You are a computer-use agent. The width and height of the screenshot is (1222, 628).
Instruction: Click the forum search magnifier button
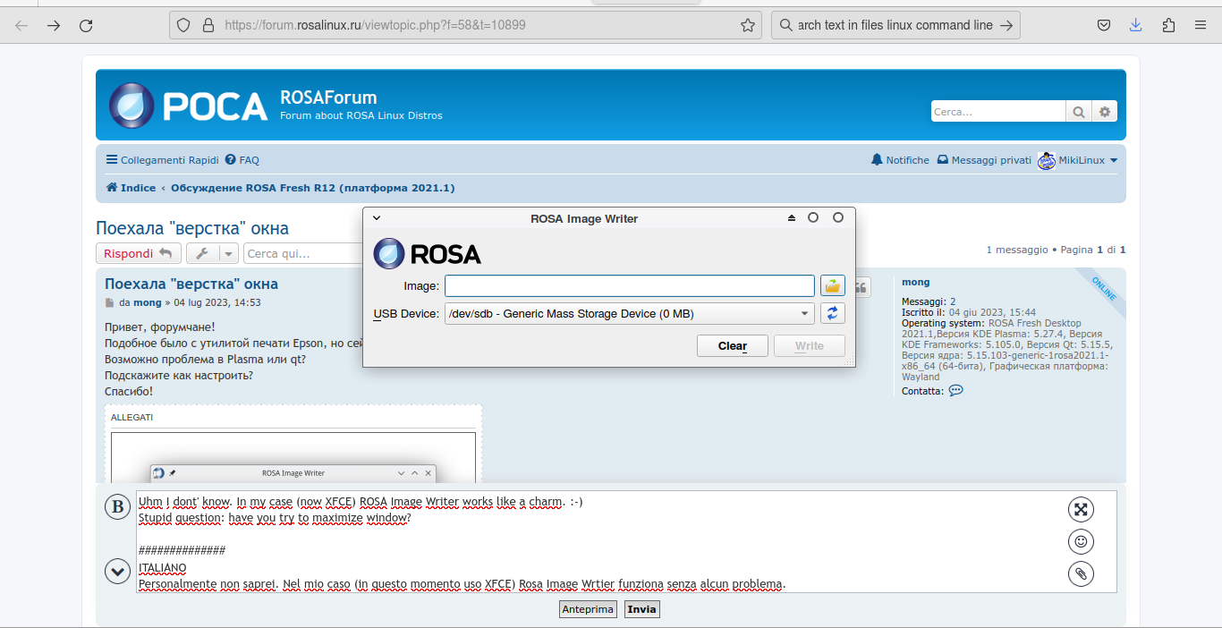click(1079, 112)
